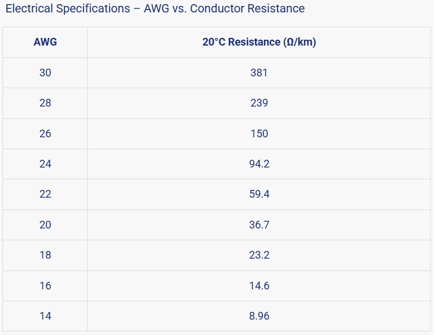Select the 150 resistance value

click(x=259, y=134)
